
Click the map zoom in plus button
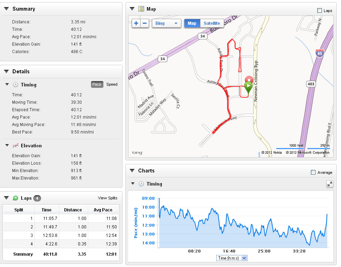coord(136,23)
